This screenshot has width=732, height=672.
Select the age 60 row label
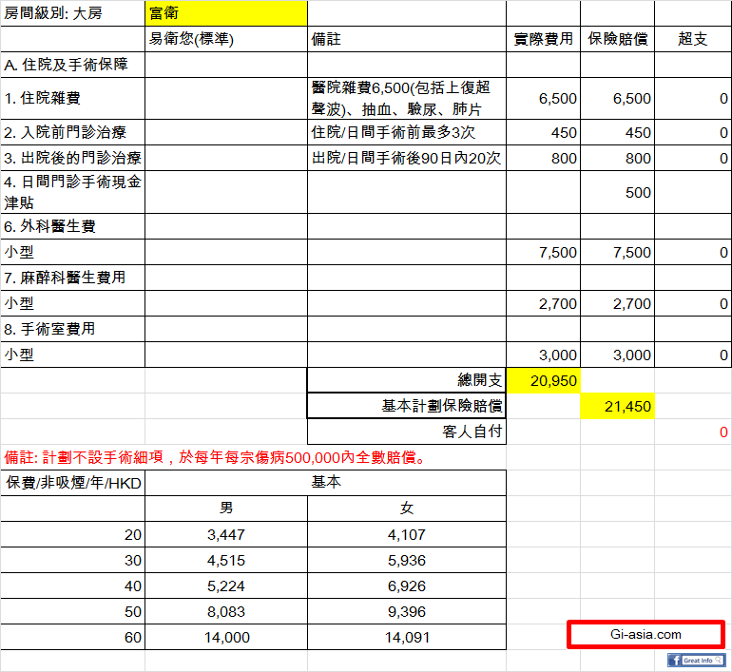73,637
